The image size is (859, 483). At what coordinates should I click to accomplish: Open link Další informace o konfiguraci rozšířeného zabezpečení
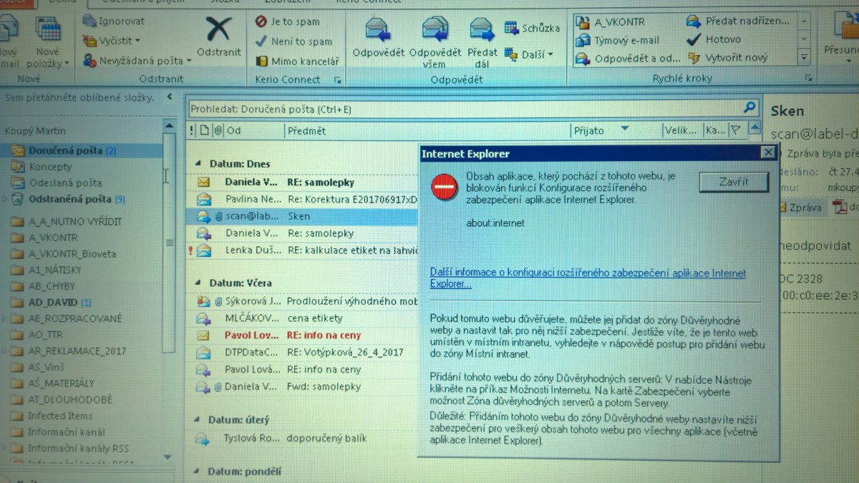[587, 278]
